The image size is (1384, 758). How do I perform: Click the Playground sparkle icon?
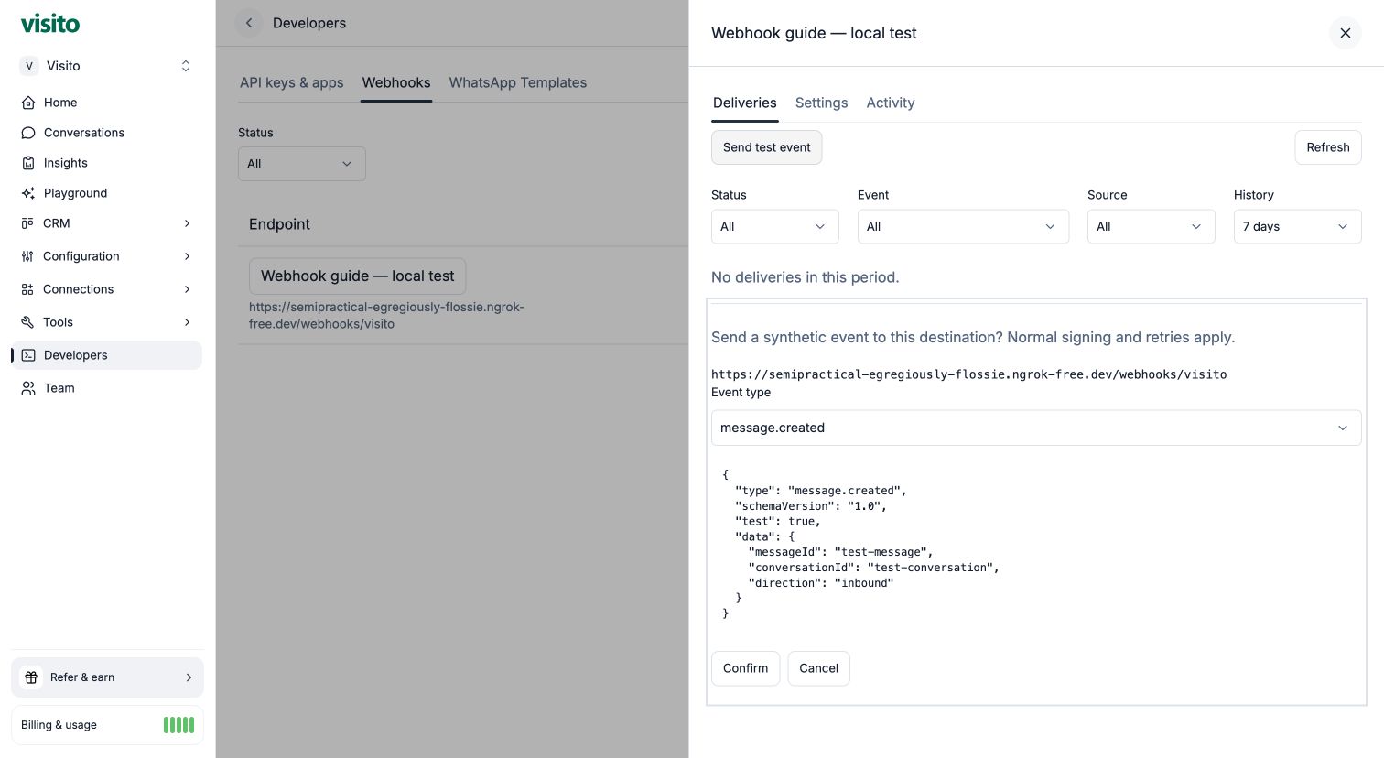pyautogui.click(x=28, y=193)
